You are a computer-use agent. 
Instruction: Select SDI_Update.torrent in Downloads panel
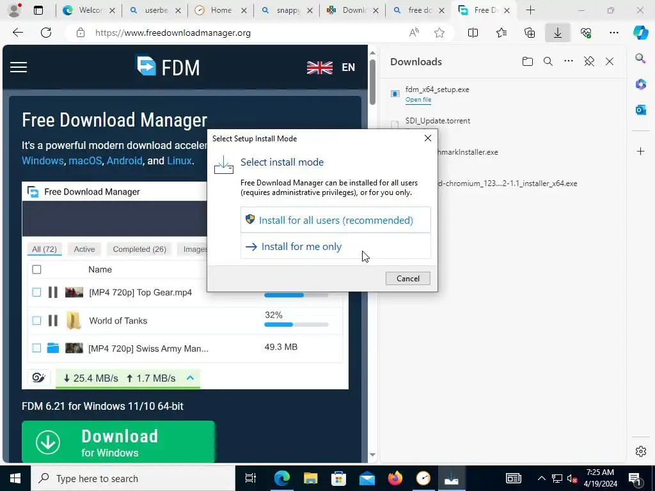[x=438, y=121]
